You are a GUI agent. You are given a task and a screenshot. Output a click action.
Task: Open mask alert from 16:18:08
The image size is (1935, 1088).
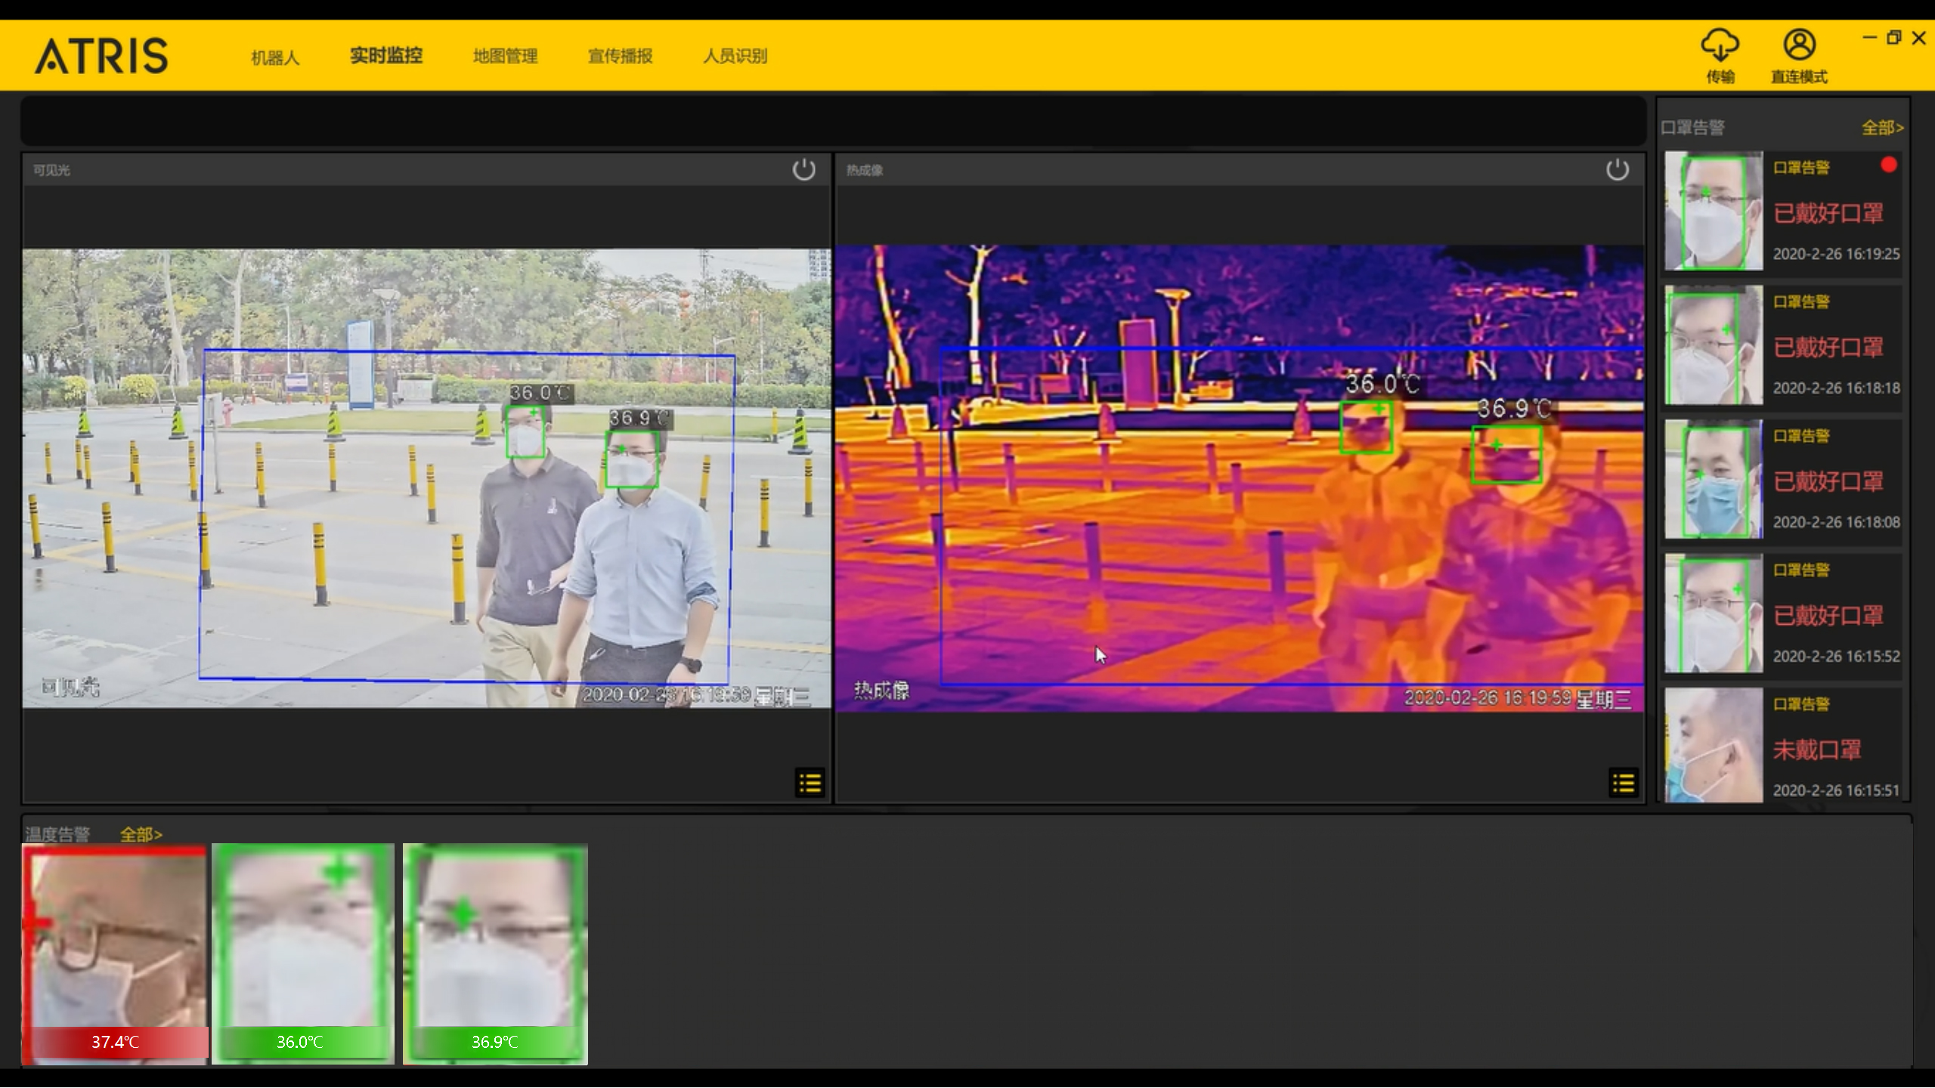point(1782,480)
